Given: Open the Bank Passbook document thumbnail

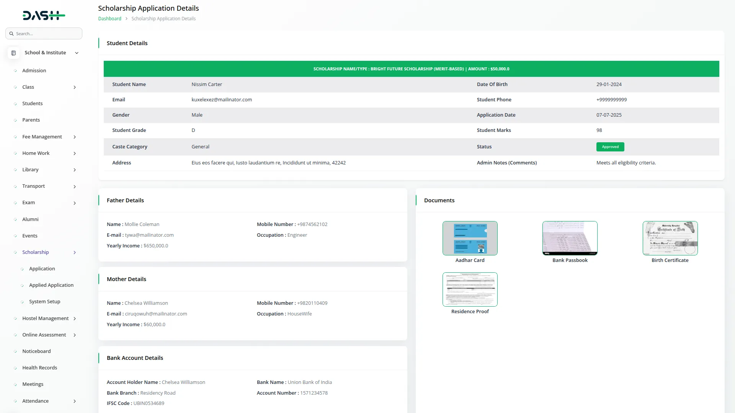Looking at the screenshot, I should click(570, 238).
